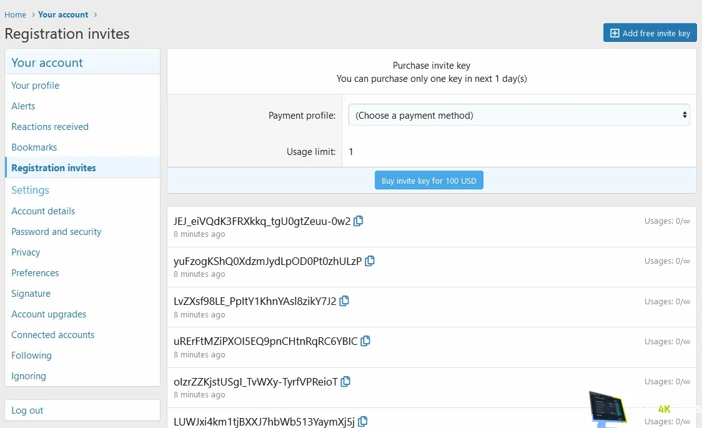
Task: Click Buy invite key for 100 USD
Action: pyautogui.click(x=428, y=181)
